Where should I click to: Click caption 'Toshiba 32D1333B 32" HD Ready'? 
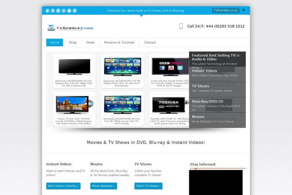[170, 121]
